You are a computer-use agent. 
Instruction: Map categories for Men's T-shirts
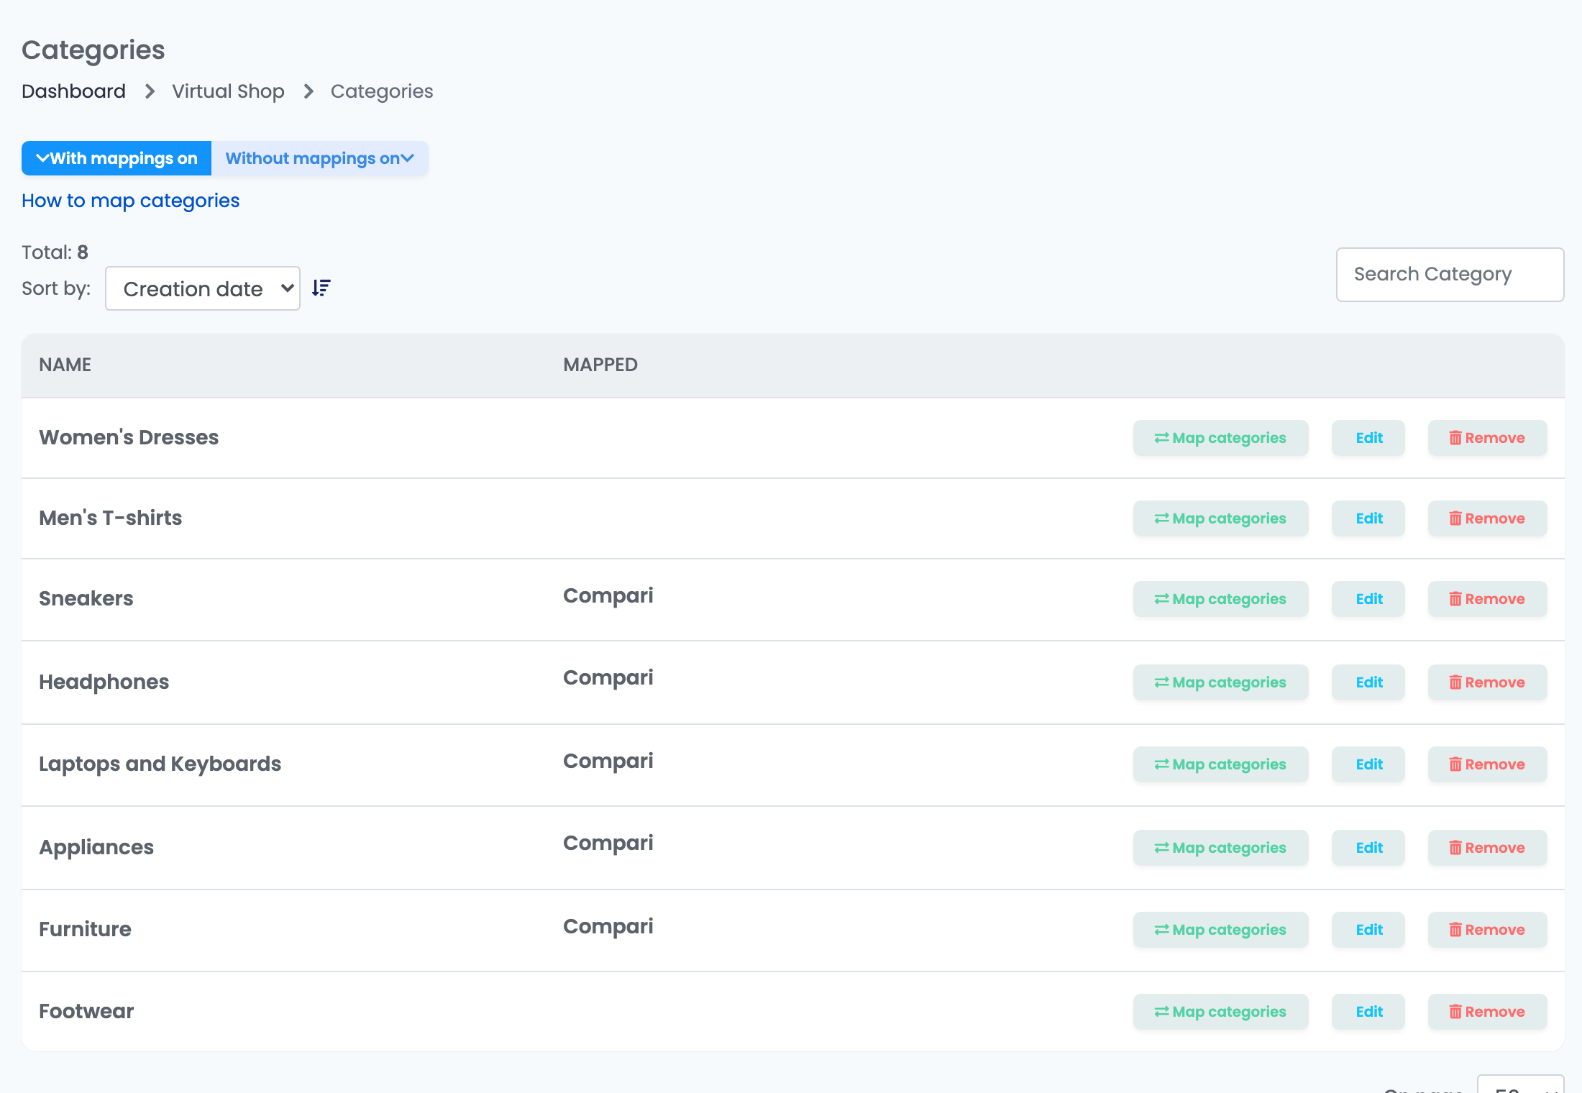1220,518
